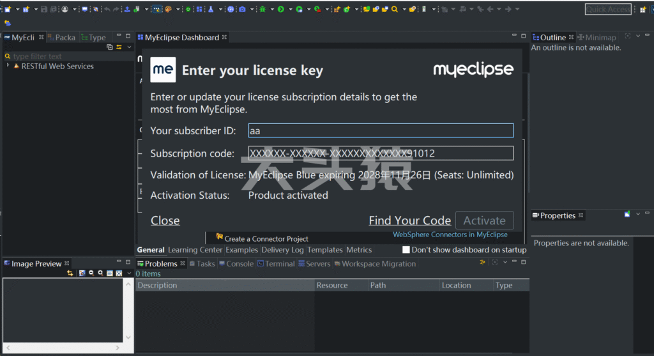Screen dimensions: 654x356
Task: Expand the RESTful Web Services node
Action: [x=8, y=66]
